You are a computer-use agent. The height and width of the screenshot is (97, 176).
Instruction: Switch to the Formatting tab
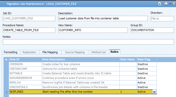coord(11,52)
